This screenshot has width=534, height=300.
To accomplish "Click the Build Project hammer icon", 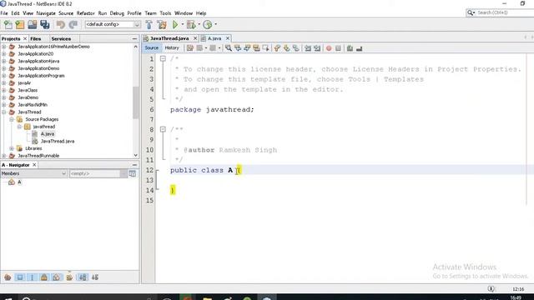I will (149, 24).
